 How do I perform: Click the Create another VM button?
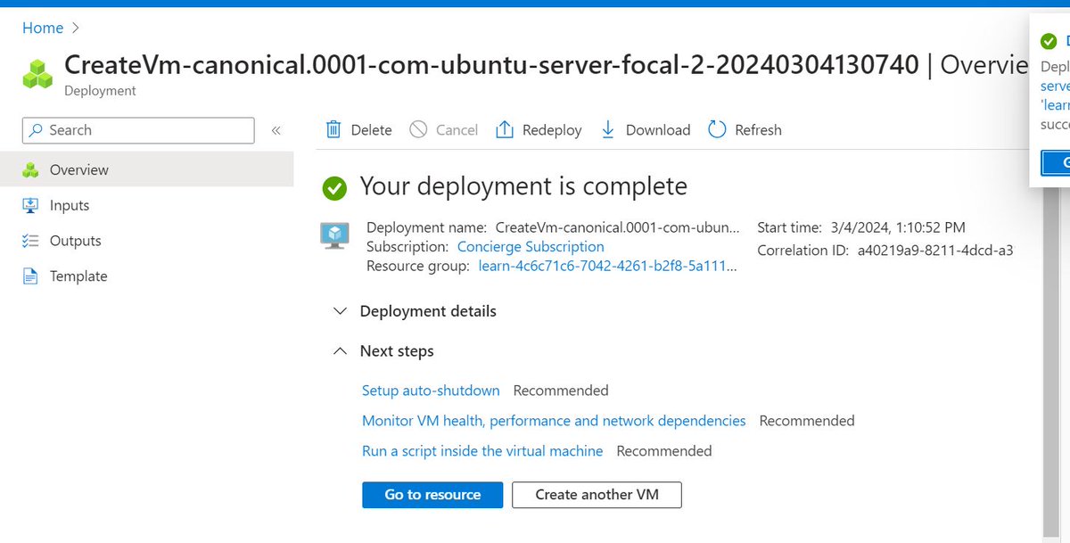597,495
